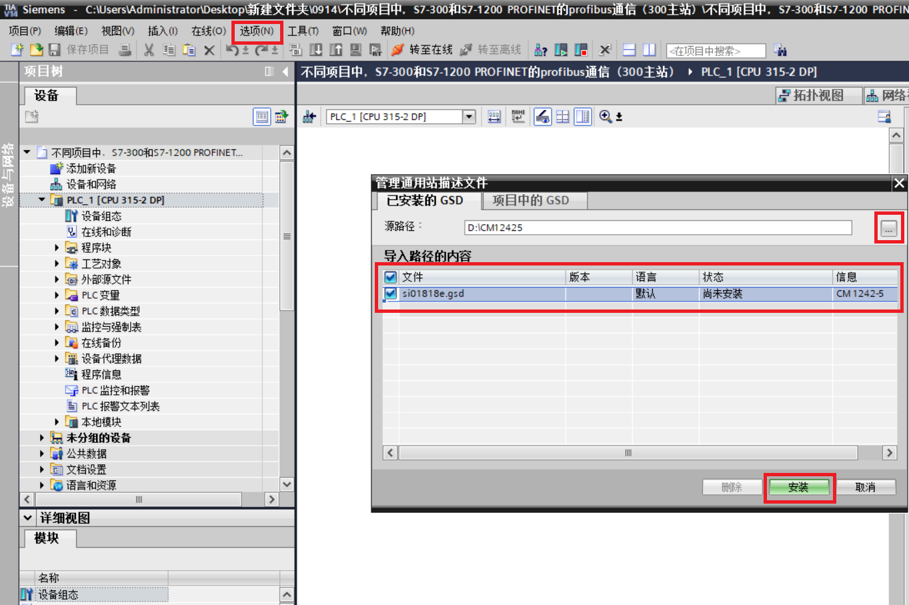This screenshot has width=909, height=605.
Task: Click the Upload from device icon
Action: (x=336, y=50)
